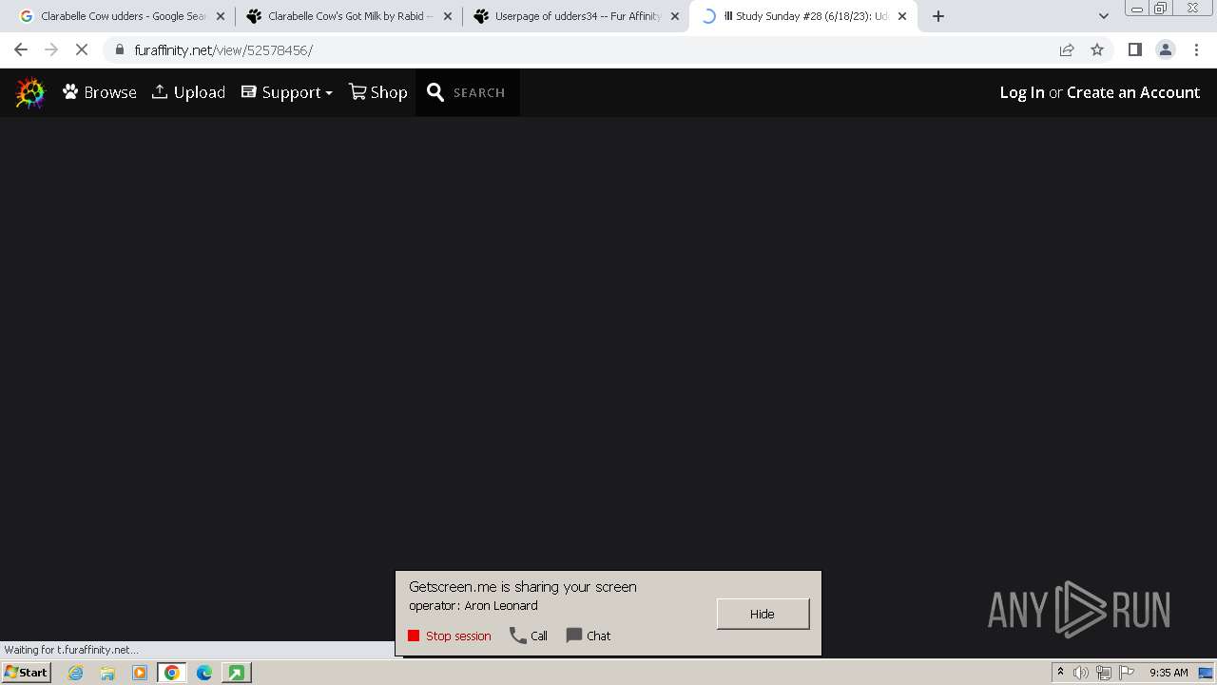Open the Windows Start menu
The width and height of the screenshot is (1217, 685).
click(x=26, y=673)
